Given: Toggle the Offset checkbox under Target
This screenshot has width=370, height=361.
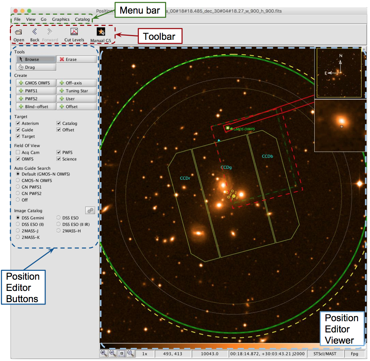Looking at the screenshot, I should tap(59, 130).
